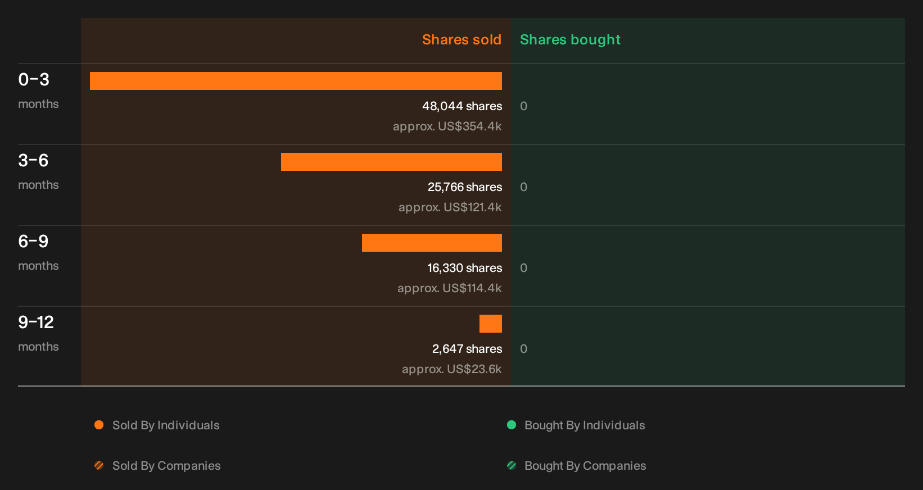The height and width of the screenshot is (490, 923).
Task: Click the bought 0 in 0-3 months row
Action: coord(523,106)
